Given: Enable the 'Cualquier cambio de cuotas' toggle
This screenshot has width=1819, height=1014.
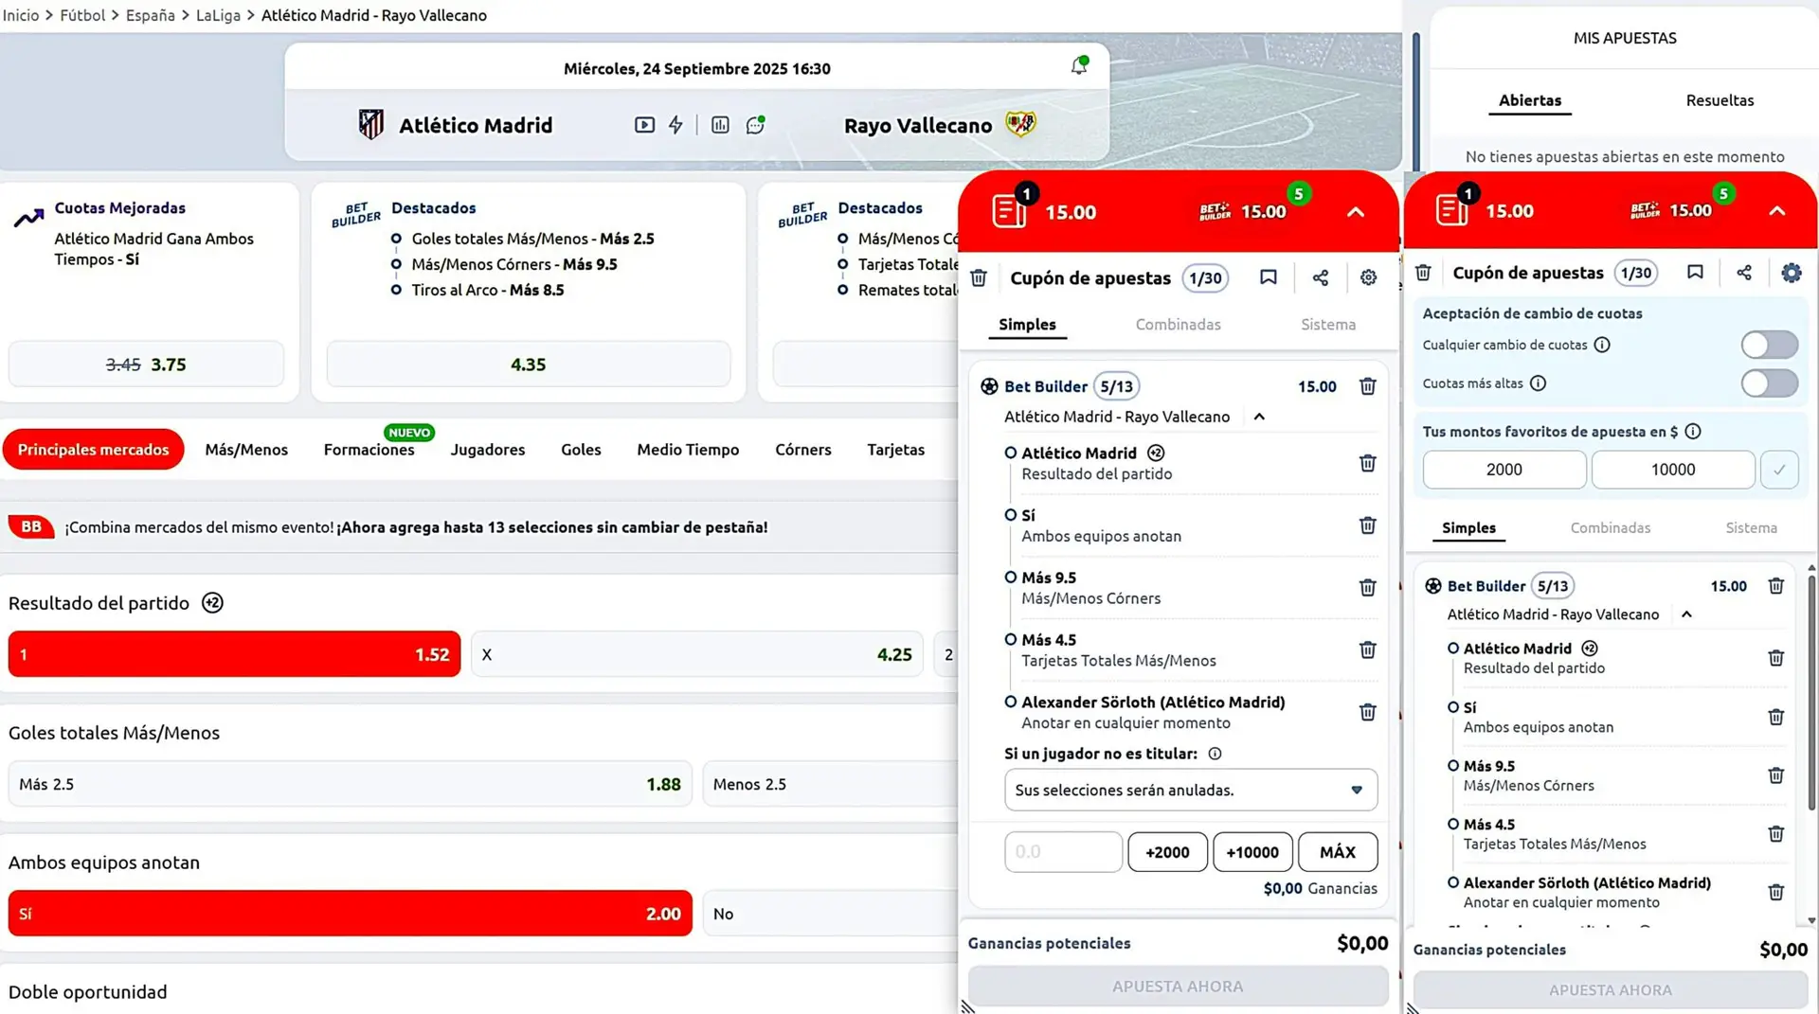Looking at the screenshot, I should click(x=1769, y=345).
